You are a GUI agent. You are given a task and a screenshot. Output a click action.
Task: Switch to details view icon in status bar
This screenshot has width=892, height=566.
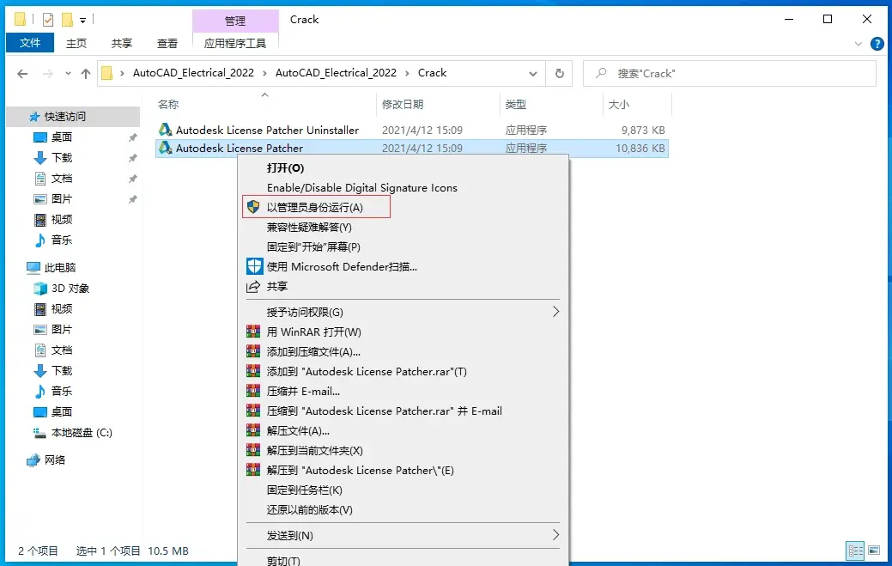856,550
